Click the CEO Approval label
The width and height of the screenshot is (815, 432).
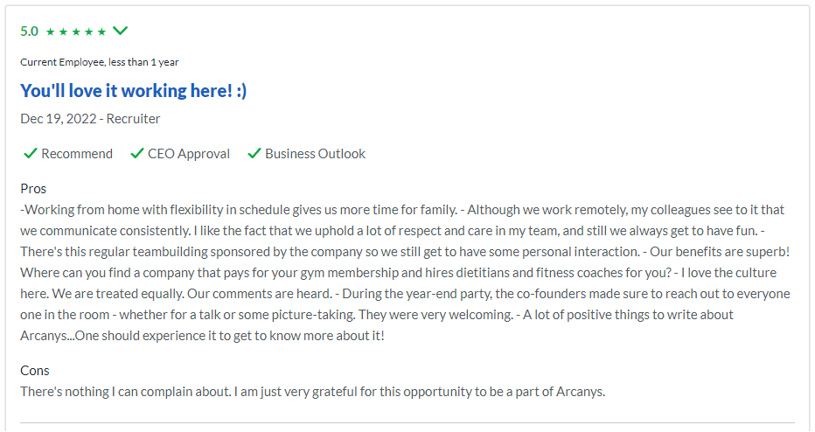pos(189,154)
